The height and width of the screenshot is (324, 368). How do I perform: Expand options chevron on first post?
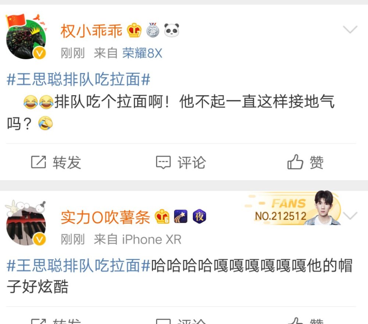[x=350, y=29]
